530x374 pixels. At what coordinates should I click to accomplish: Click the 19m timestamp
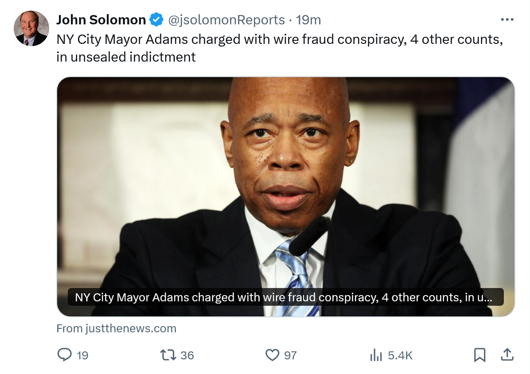308,20
